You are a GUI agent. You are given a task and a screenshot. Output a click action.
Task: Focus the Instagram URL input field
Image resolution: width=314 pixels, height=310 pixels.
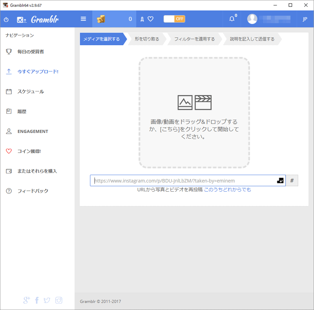point(188,181)
